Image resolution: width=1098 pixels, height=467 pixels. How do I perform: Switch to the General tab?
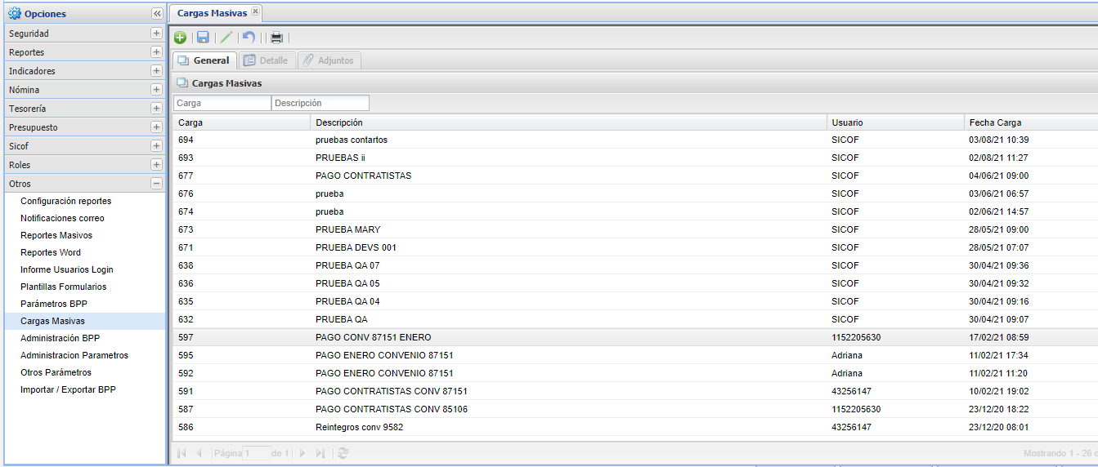[x=204, y=60]
